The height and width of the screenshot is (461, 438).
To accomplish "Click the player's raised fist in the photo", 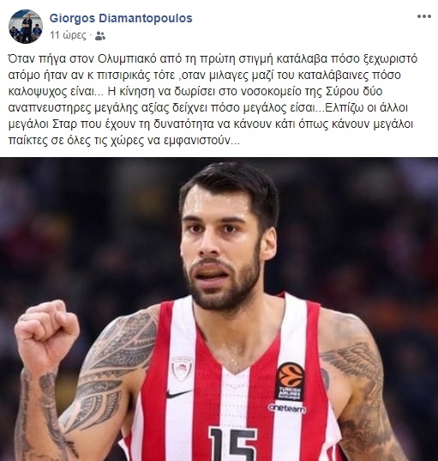I will [46, 334].
